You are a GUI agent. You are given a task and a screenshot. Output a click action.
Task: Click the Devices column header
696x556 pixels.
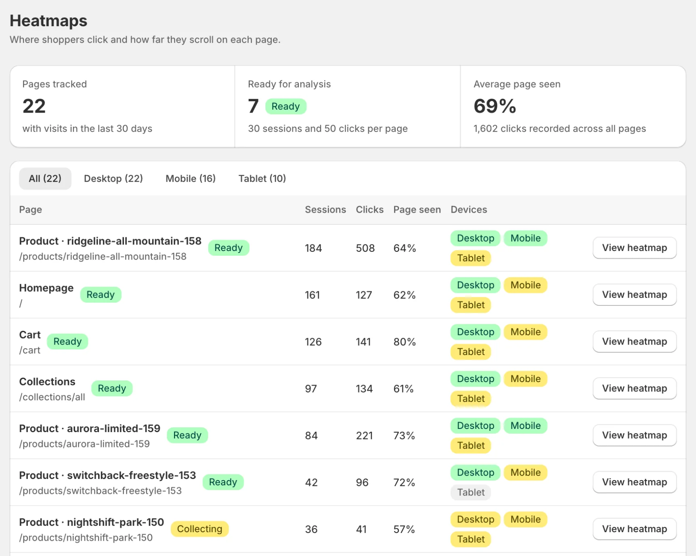point(469,209)
